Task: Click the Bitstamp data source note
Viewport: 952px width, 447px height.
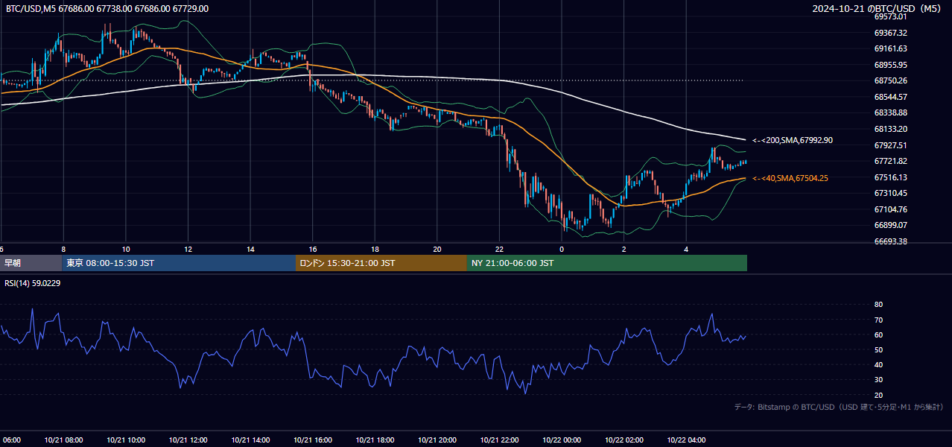Action: pyautogui.click(x=839, y=407)
